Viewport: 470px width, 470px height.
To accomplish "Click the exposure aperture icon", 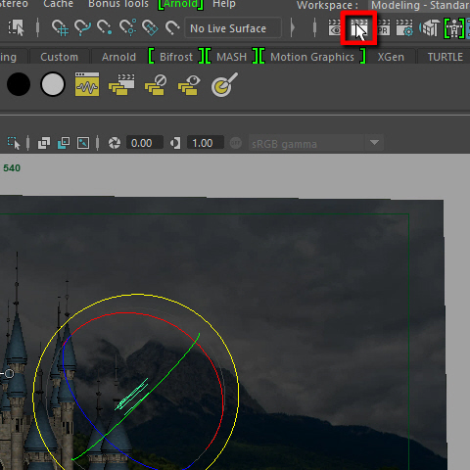I will click(115, 143).
